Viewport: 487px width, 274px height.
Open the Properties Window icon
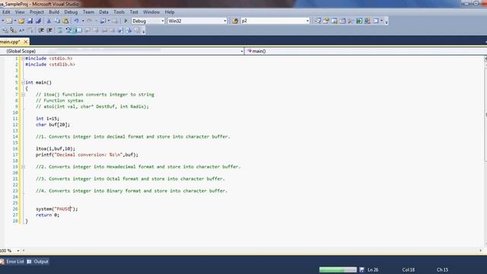click(326, 21)
